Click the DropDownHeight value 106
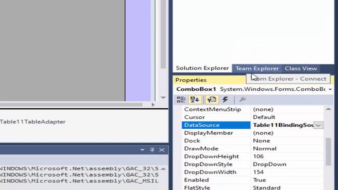Screen dimensions: 338x190 (x=258, y=156)
